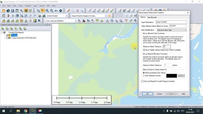Image resolution: width=203 pixels, height=114 pixels.
Task: Collapse the Current Workspace tree node
Action: pos(2,33)
